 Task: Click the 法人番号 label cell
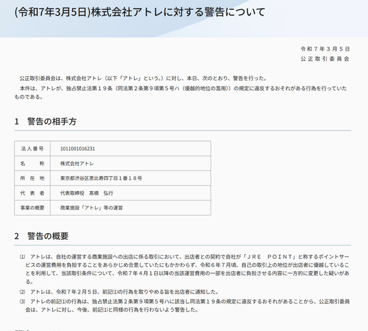(x=32, y=149)
